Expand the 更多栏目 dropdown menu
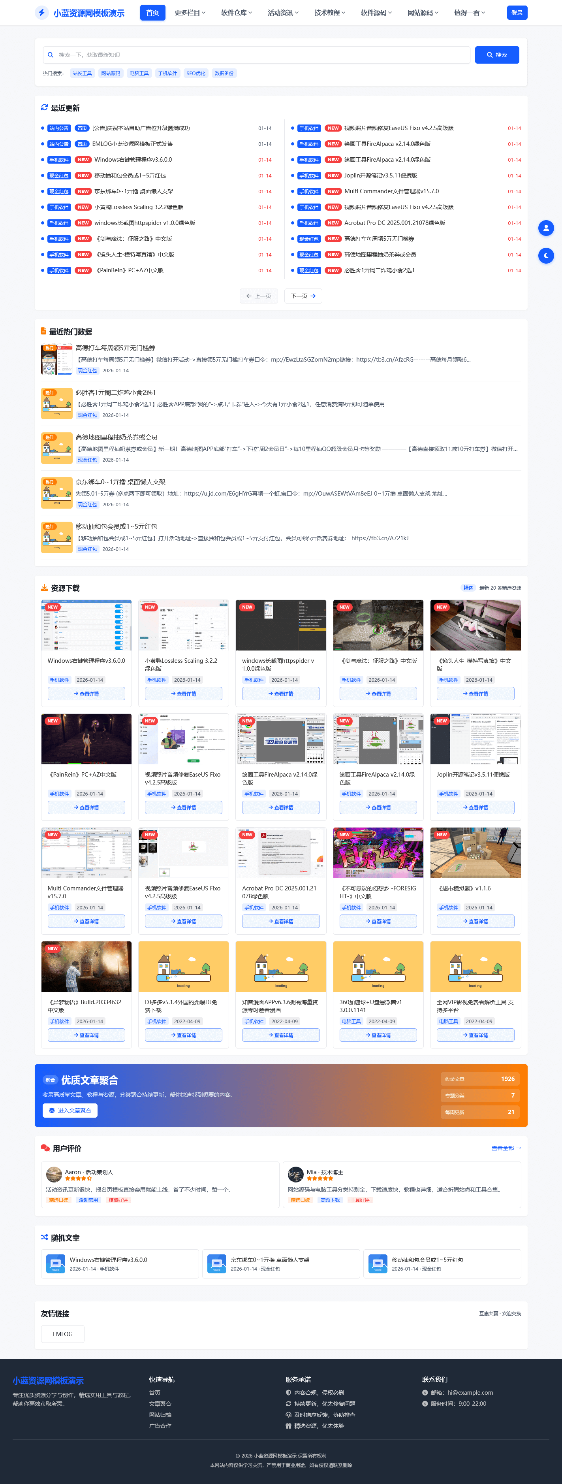Screen dimensions: 562x1484 pos(190,13)
